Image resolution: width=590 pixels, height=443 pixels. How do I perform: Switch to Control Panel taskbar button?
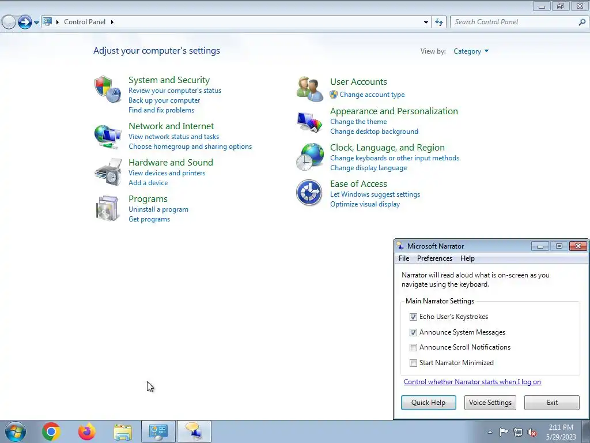pos(158,431)
